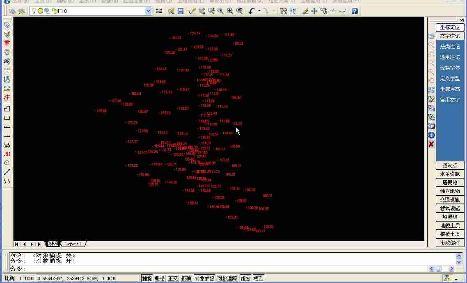Viewport: 467px width, 283px height.
Task: Click the Undo arrow icon
Action: click(252, 11)
